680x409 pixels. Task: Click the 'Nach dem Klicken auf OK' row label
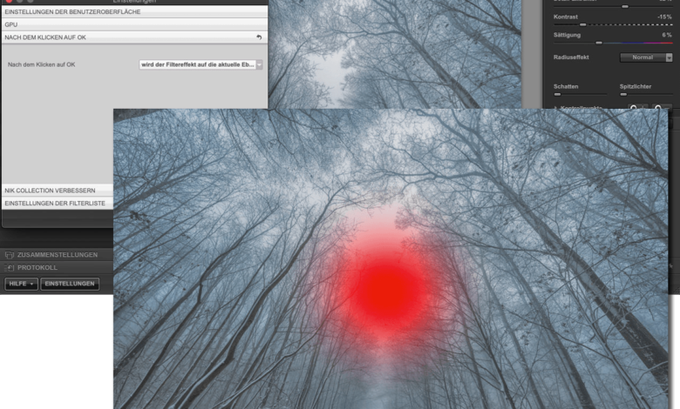click(41, 64)
